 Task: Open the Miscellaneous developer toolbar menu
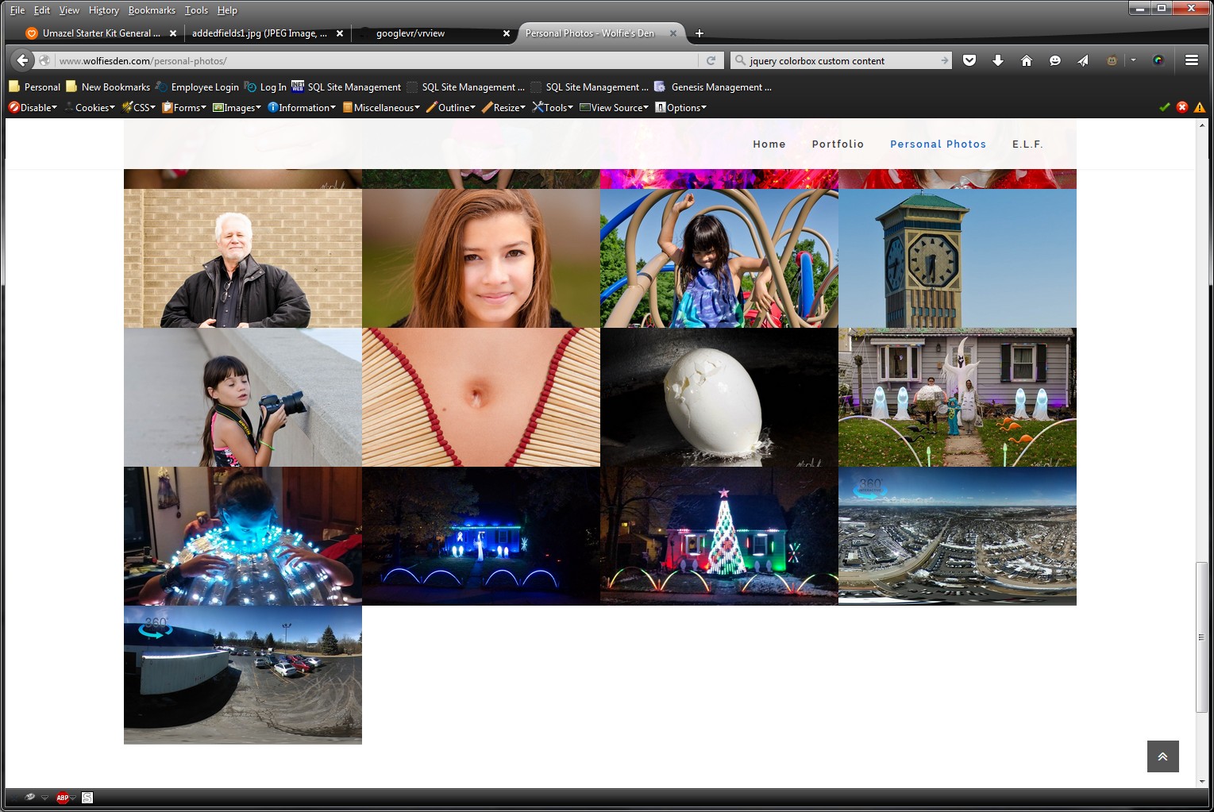(381, 107)
